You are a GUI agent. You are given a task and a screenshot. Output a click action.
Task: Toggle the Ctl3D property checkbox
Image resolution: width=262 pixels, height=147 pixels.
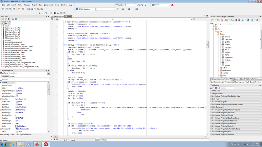point(16,132)
